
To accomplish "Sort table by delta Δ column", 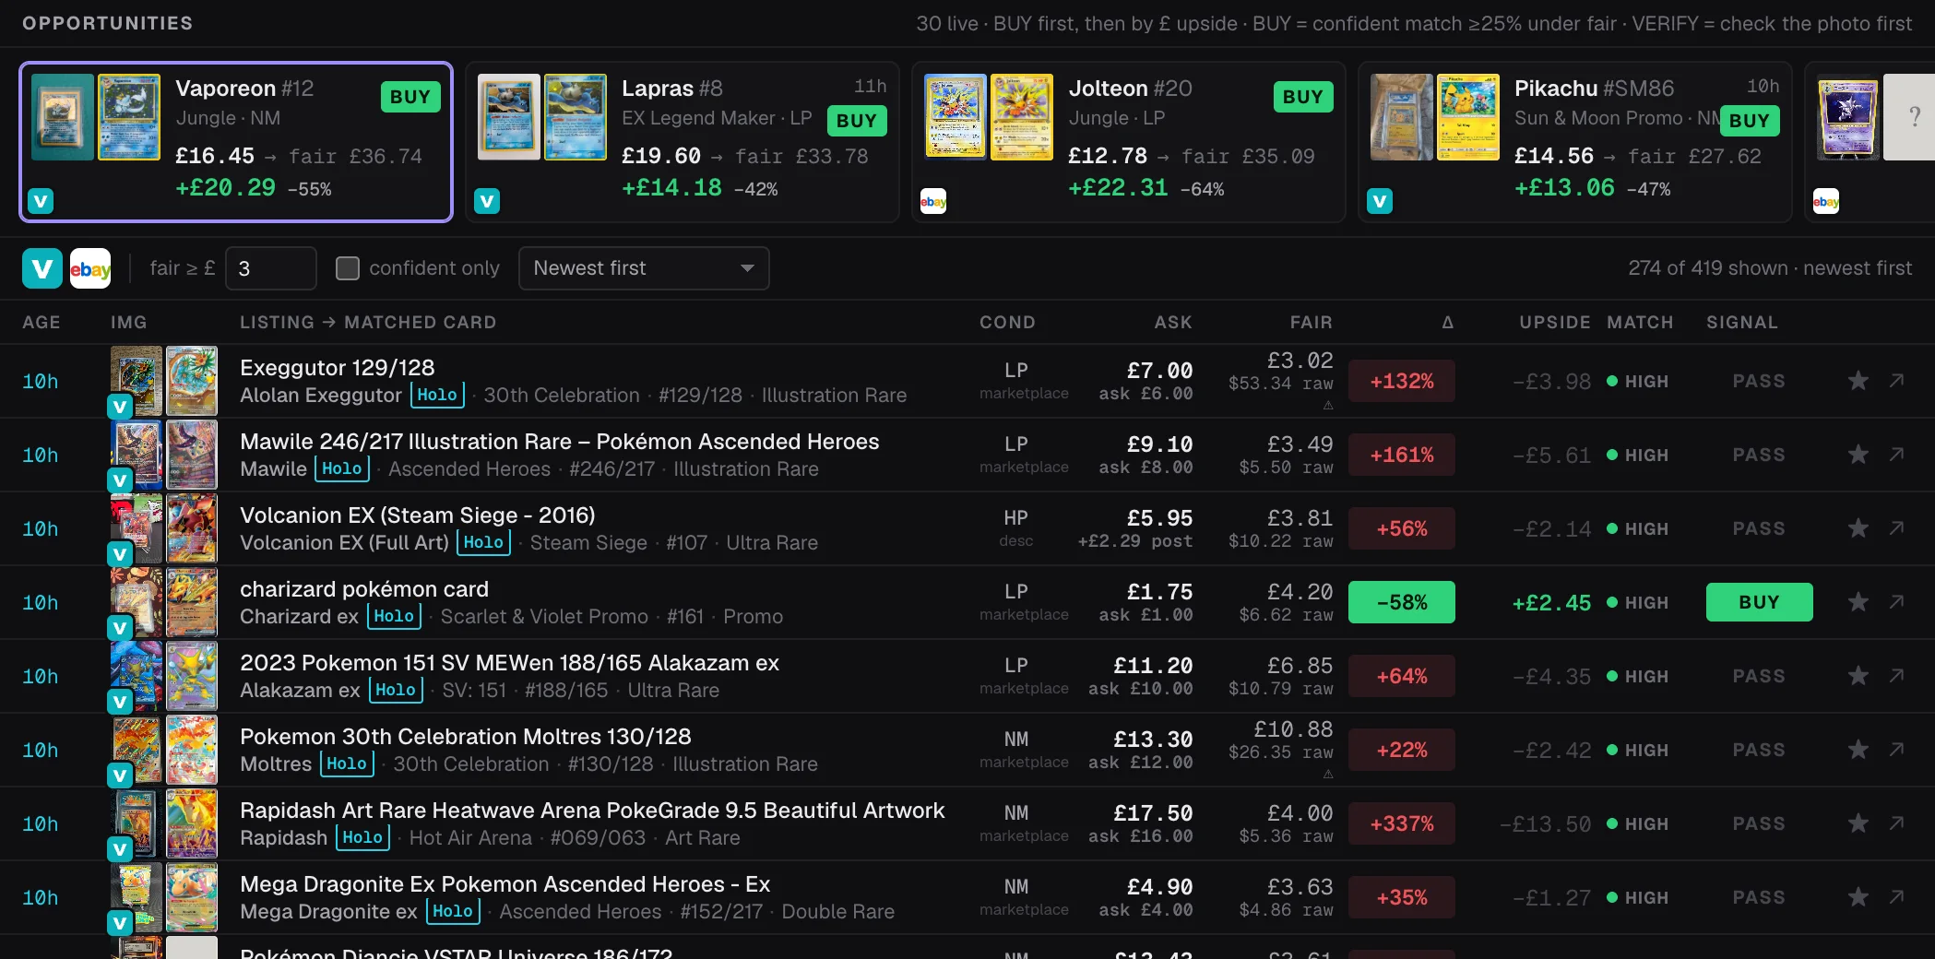I will click(1448, 322).
